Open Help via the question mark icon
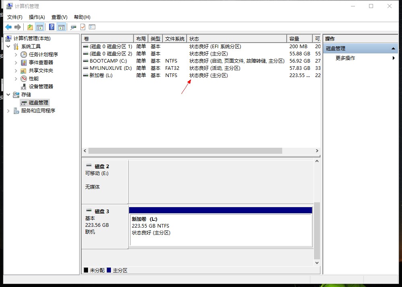402x287 pixels. click(x=51, y=27)
